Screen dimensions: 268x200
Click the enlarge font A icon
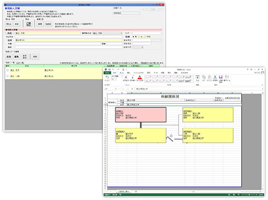click(x=126, y=77)
